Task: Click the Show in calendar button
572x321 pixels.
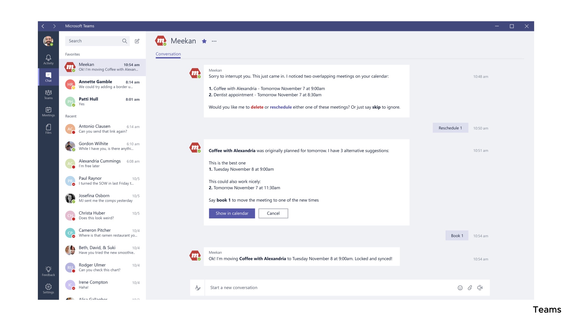Action: coord(232,213)
